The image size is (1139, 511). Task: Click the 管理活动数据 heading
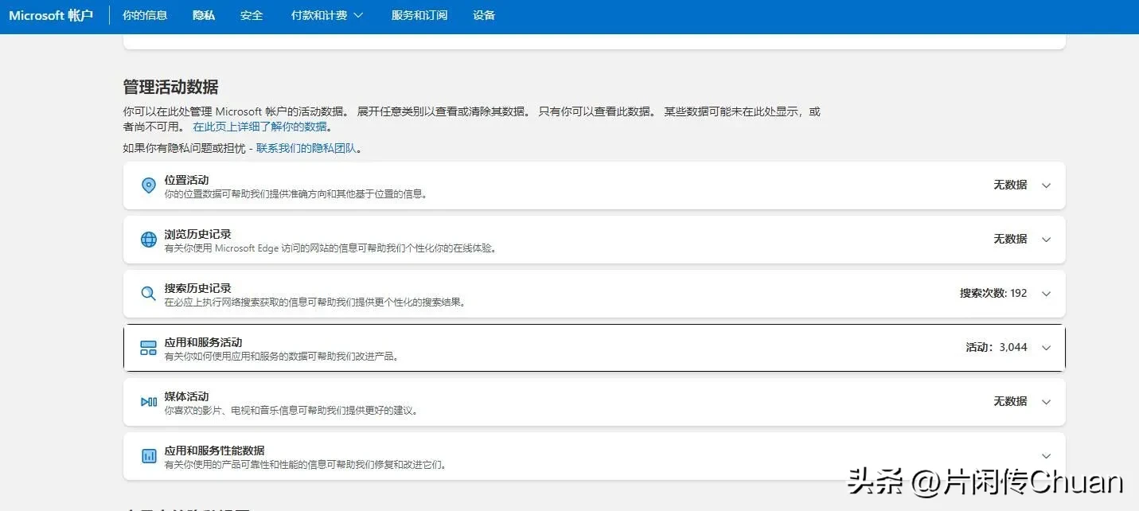[170, 87]
